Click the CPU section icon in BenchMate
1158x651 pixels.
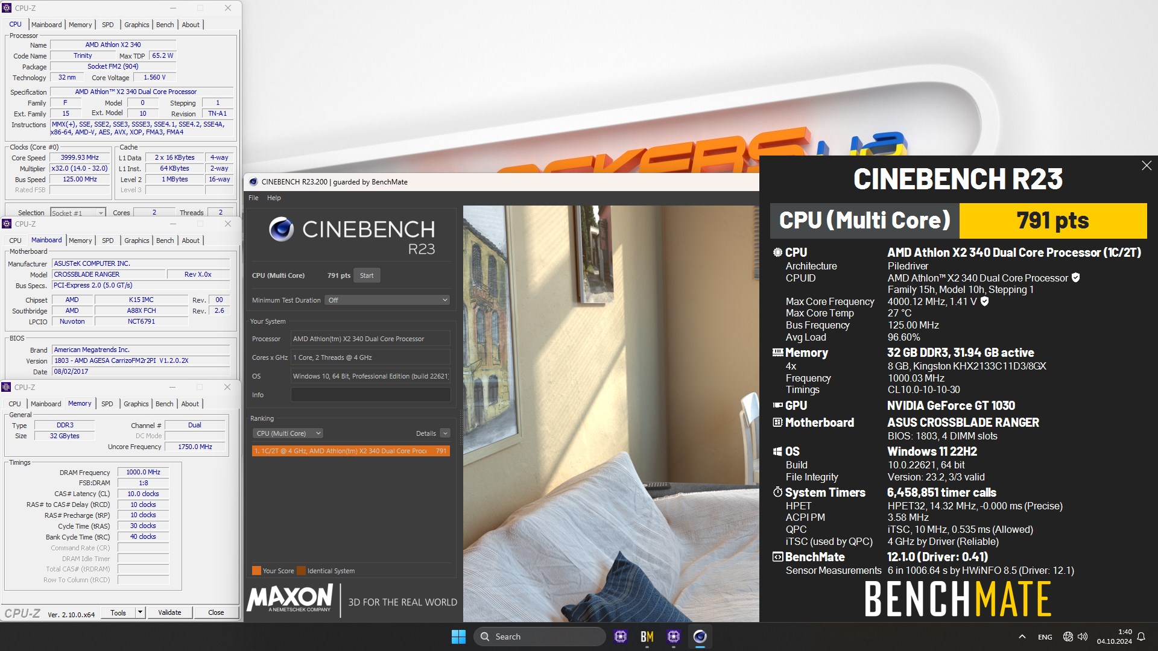(777, 253)
